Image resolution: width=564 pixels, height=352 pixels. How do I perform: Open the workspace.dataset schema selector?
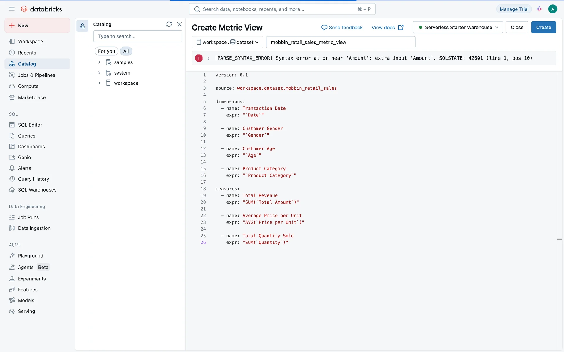[227, 42]
